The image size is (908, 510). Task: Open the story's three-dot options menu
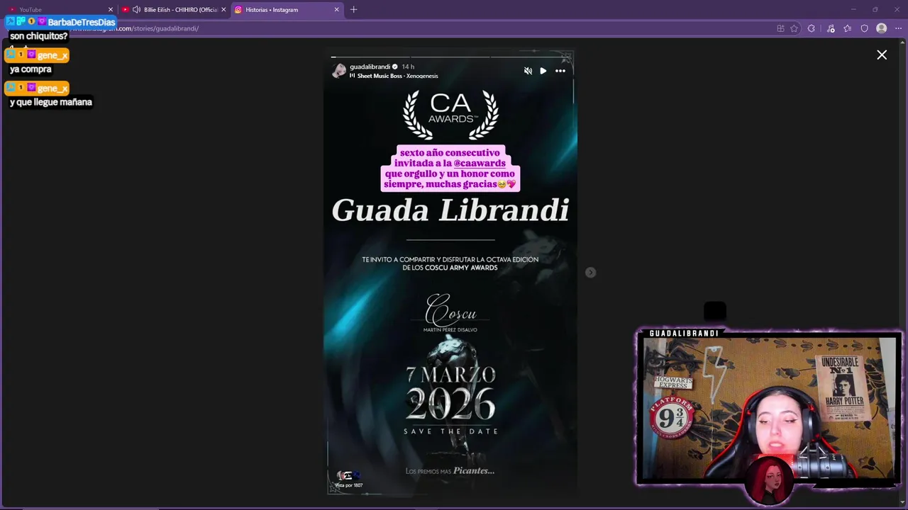coord(560,71)
